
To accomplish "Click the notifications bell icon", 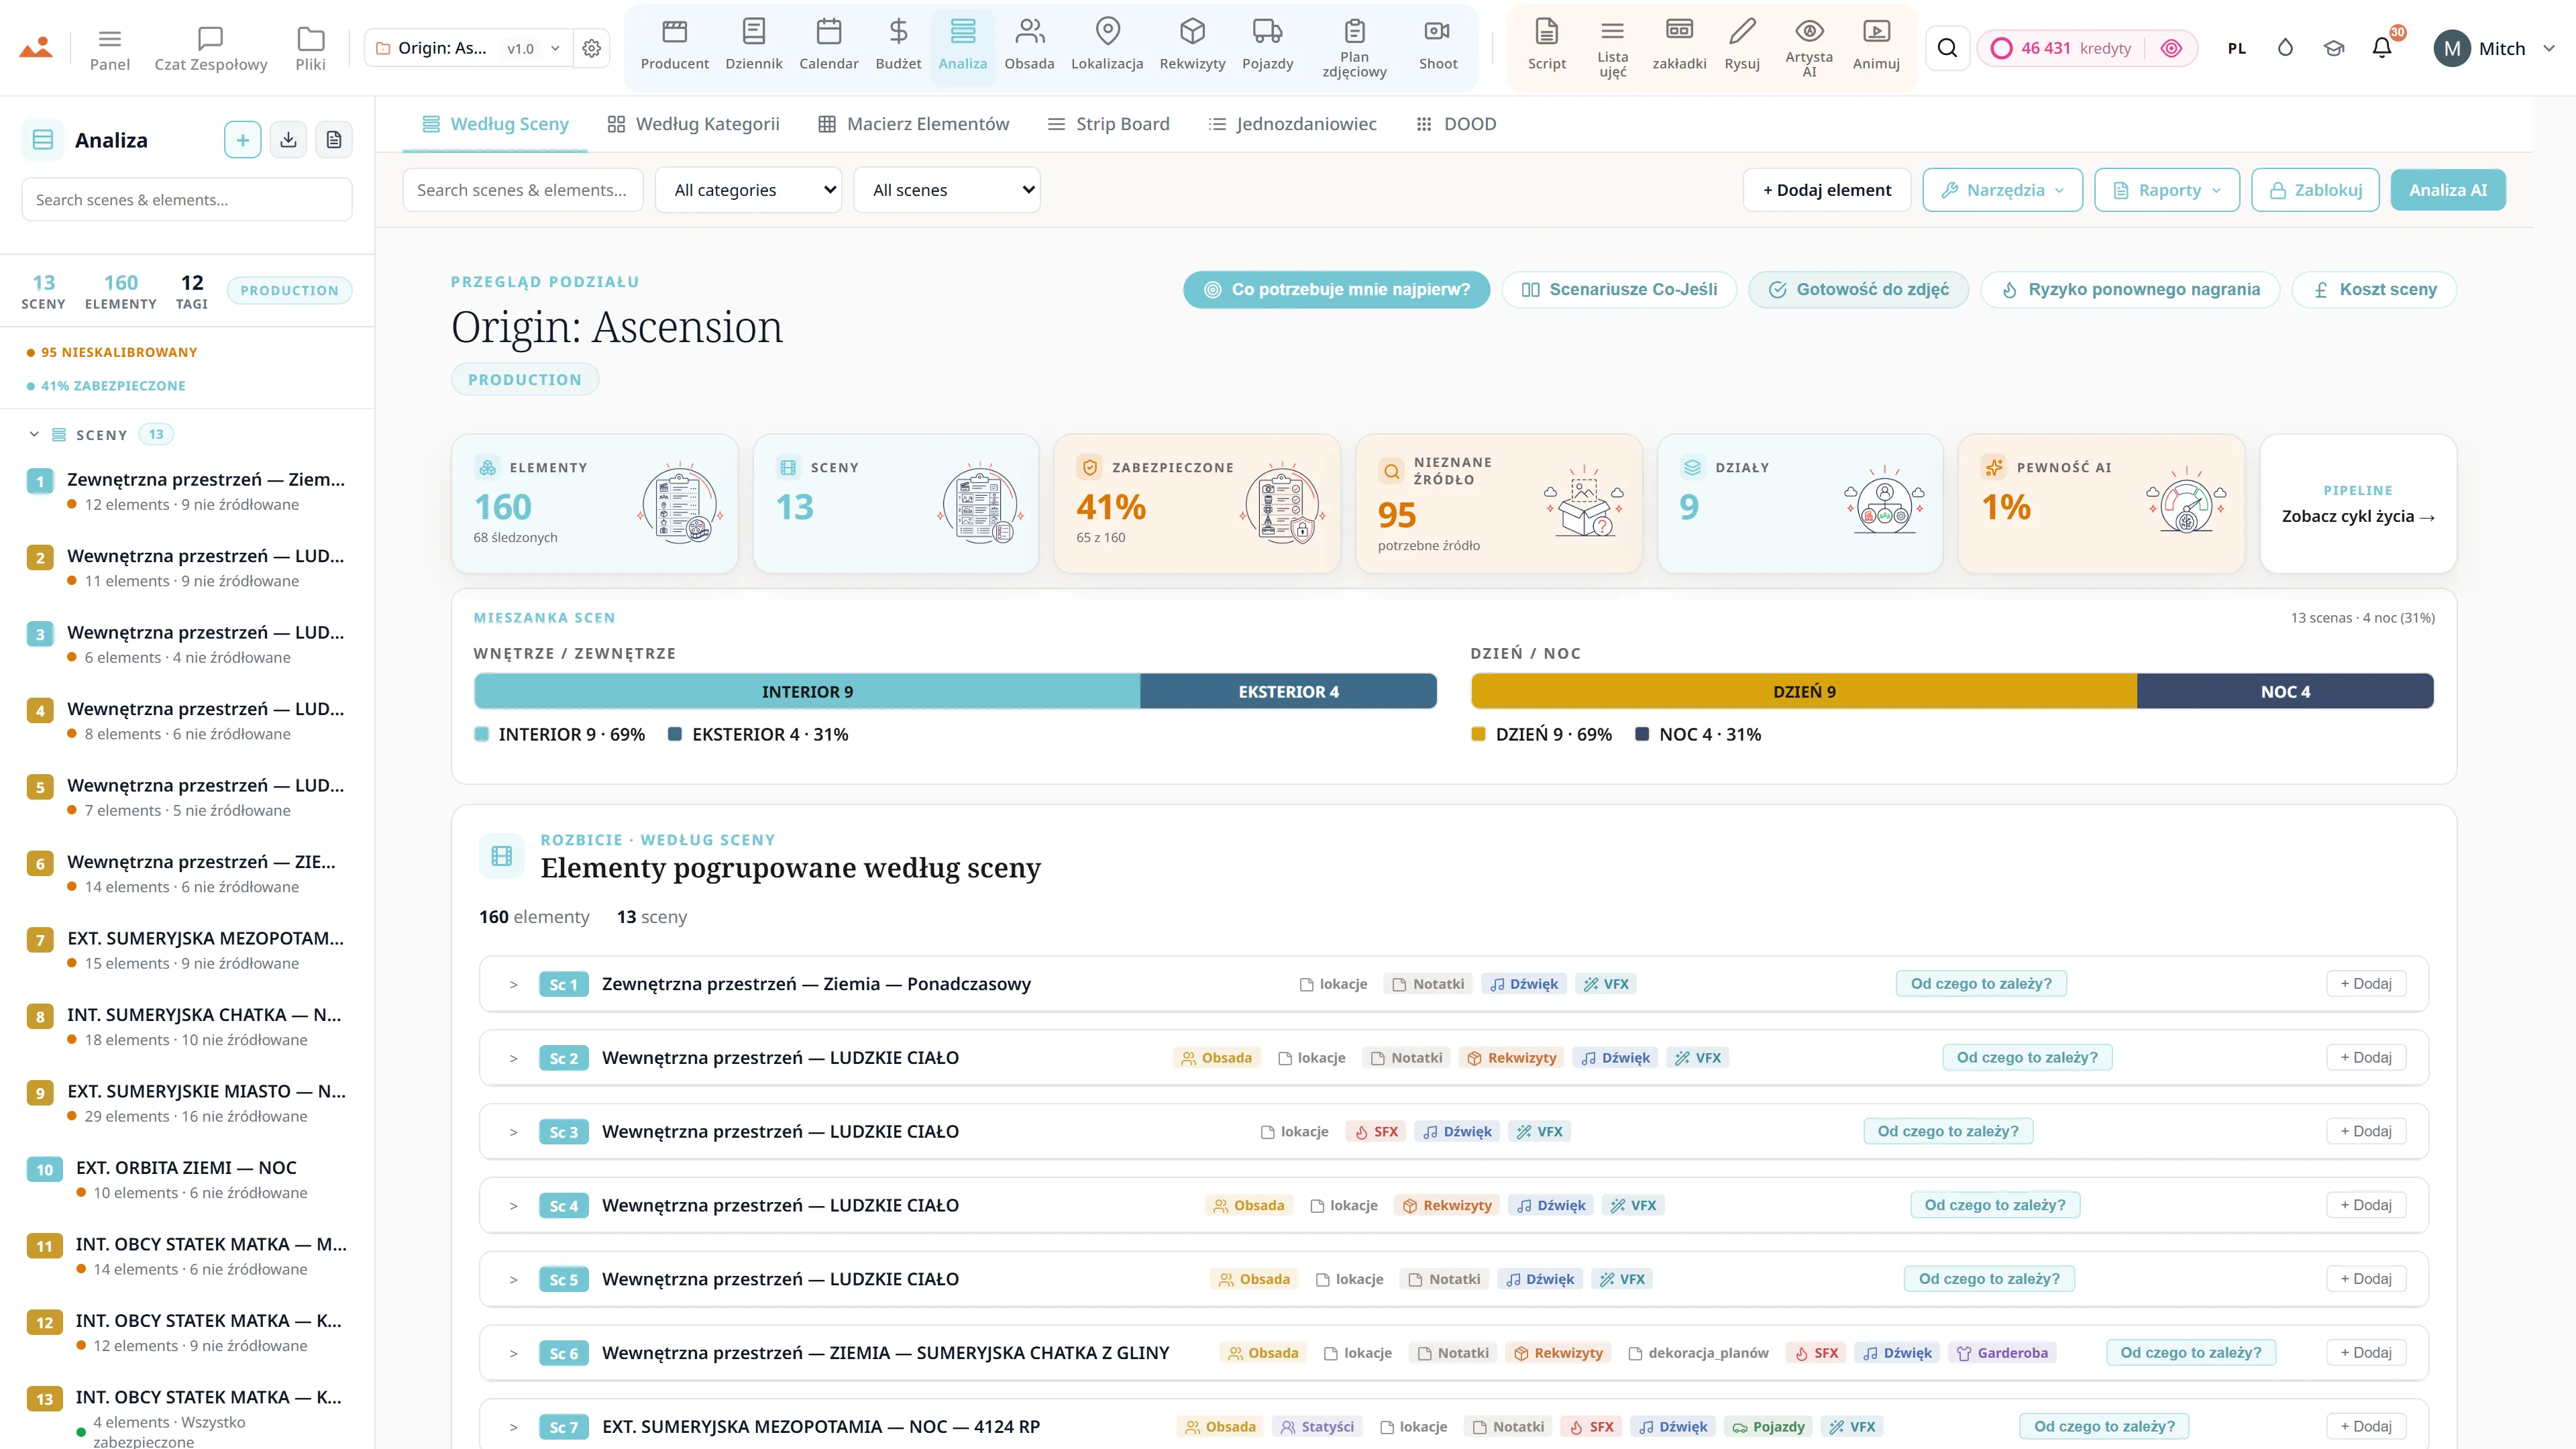I will 2382,48.
